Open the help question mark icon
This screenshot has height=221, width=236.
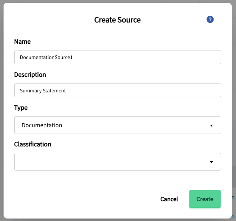tap(210, 19)
